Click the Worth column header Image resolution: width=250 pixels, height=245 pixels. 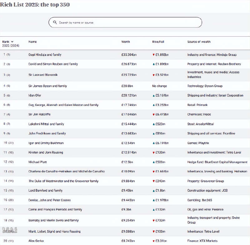tap(126, 42)
